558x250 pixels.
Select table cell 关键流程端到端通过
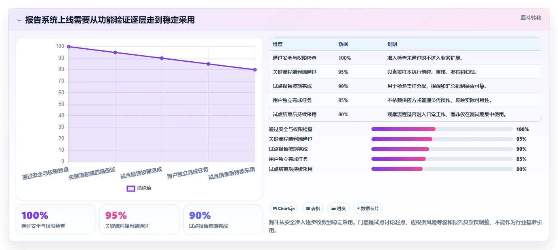295,72
